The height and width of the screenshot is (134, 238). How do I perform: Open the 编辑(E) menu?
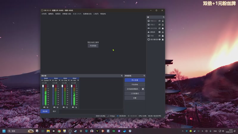(51, 14)
